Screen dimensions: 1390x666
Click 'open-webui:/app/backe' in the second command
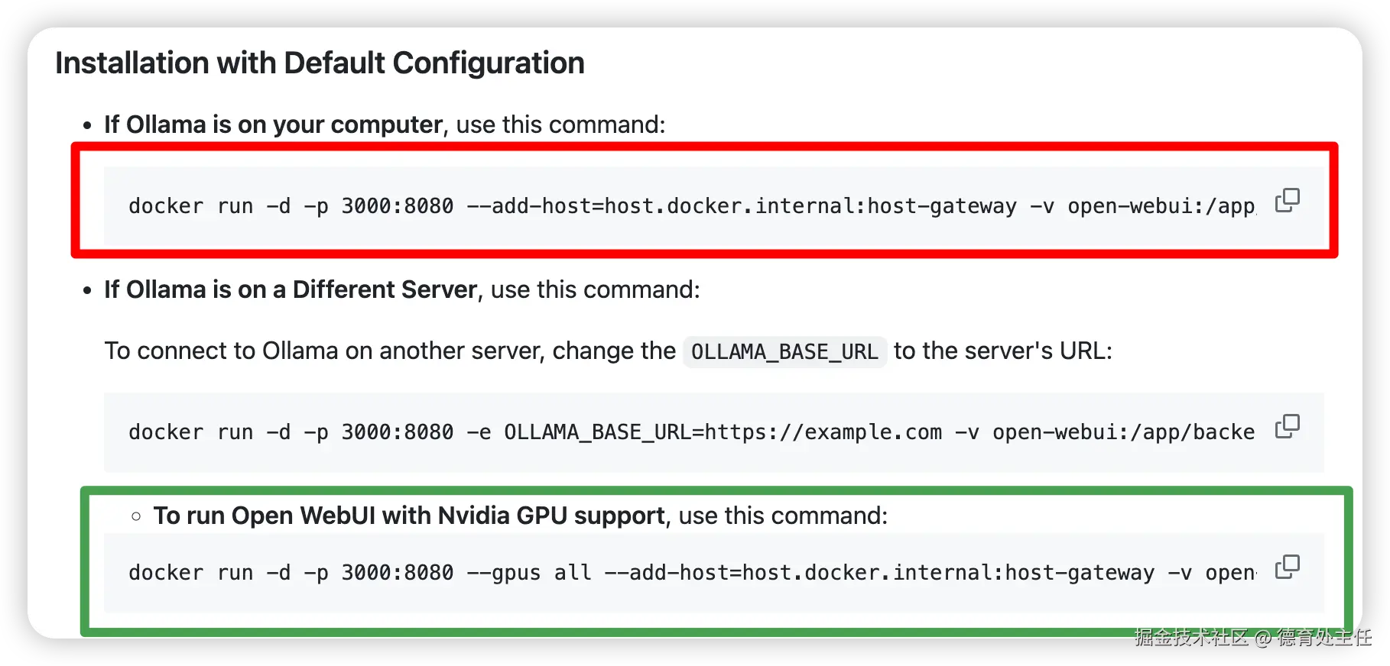tap(1123, 432)
